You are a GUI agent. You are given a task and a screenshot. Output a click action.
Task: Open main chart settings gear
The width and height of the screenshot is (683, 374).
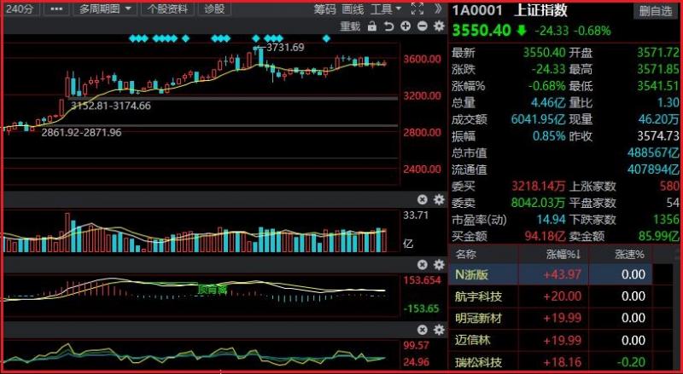pyautogui.click(x=439, y=26)
